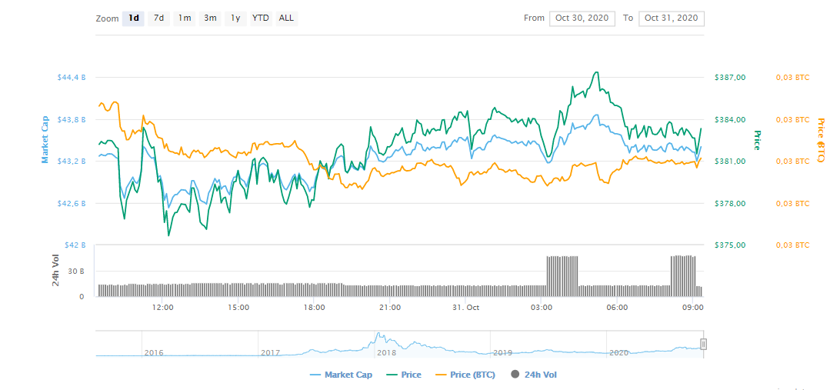This screenshot has width=840, height=390.
Task: Click the 2016 area in navigator
Action: point(154,352)
